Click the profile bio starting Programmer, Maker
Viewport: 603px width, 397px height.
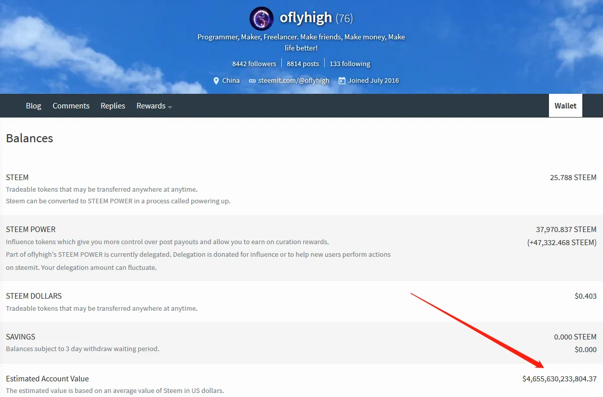pyautogui.click(x=301, y=42)
